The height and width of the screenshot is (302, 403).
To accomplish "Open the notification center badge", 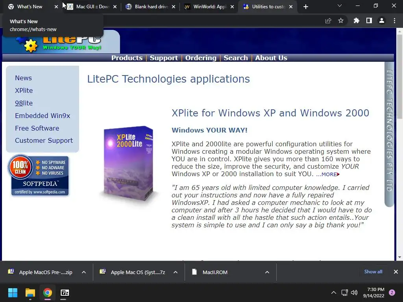I will pyautogui.click(x=392, y=293).
